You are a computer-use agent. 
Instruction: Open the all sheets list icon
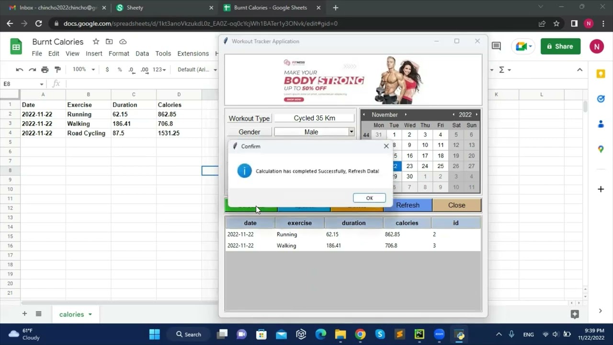click(39, 314)
